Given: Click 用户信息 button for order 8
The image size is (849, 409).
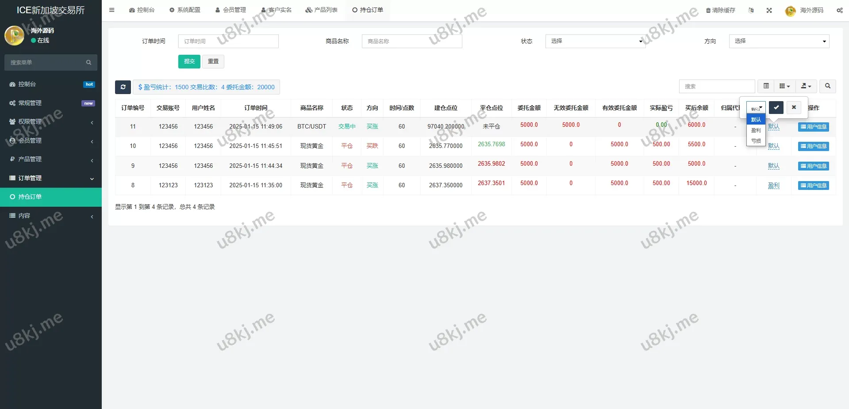Looking at the screenshot, I should tap(813, 186).
